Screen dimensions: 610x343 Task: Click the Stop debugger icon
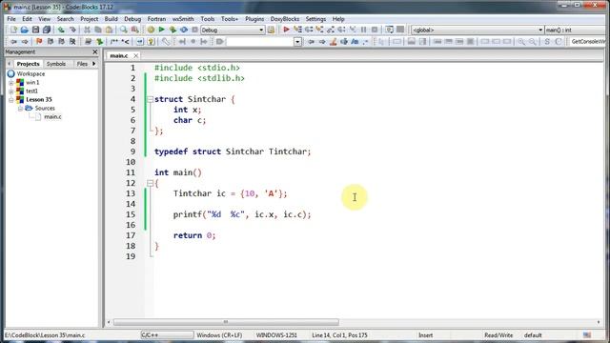point(375,30)
